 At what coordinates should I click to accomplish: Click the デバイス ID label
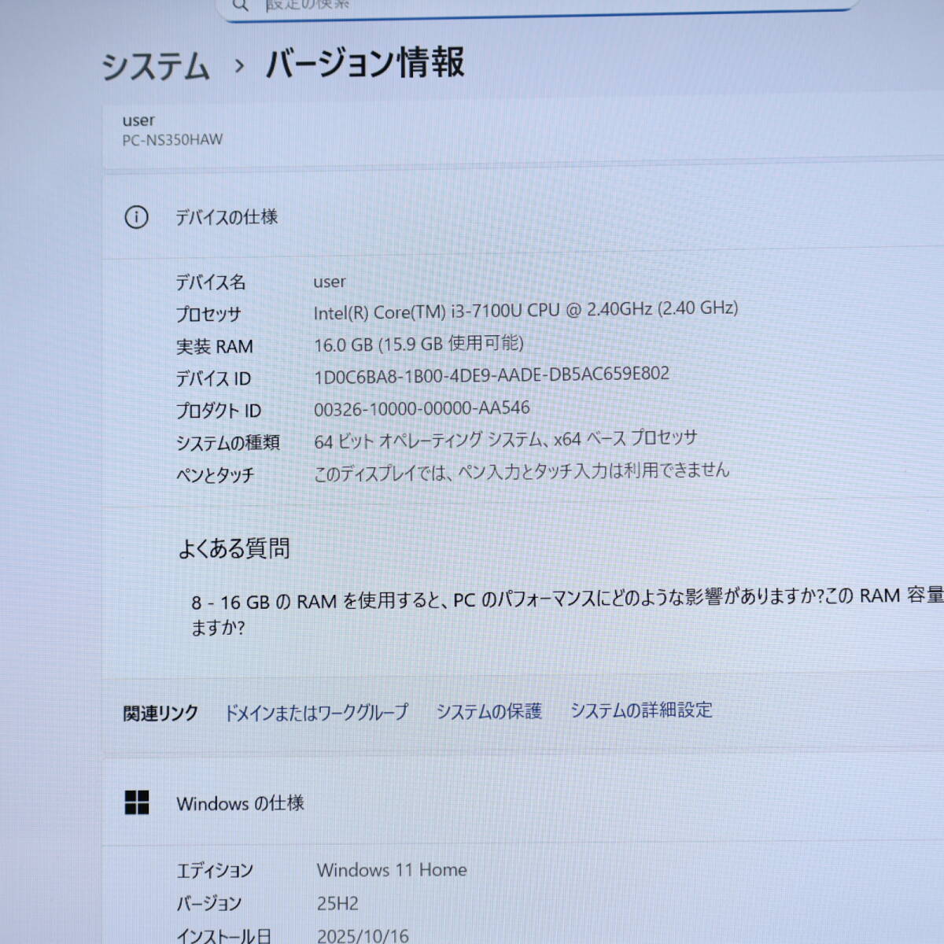tap(213, 378)
